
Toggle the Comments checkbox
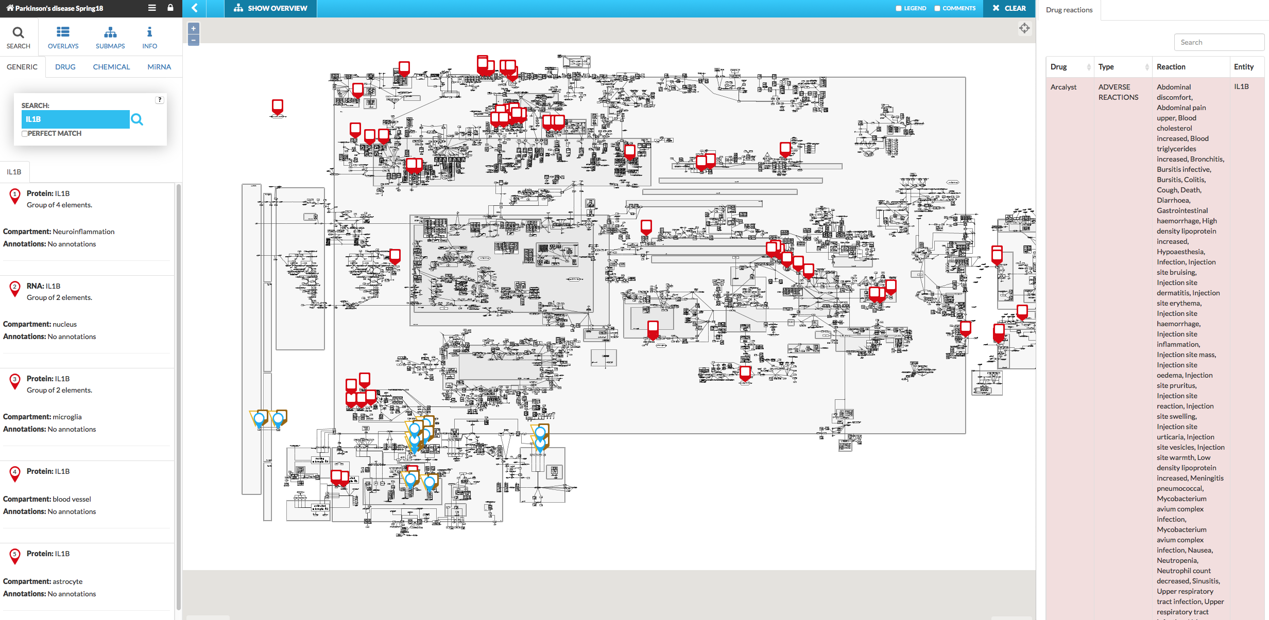tap(937, 8)
